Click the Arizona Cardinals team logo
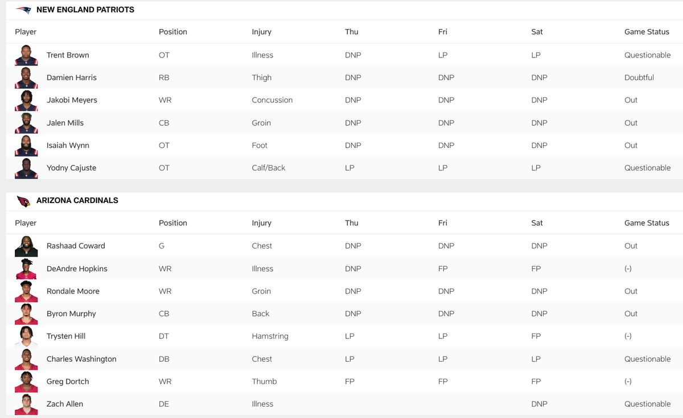Image resolution: width=683 pixels, height=418 pixels. tap(23, 201)
